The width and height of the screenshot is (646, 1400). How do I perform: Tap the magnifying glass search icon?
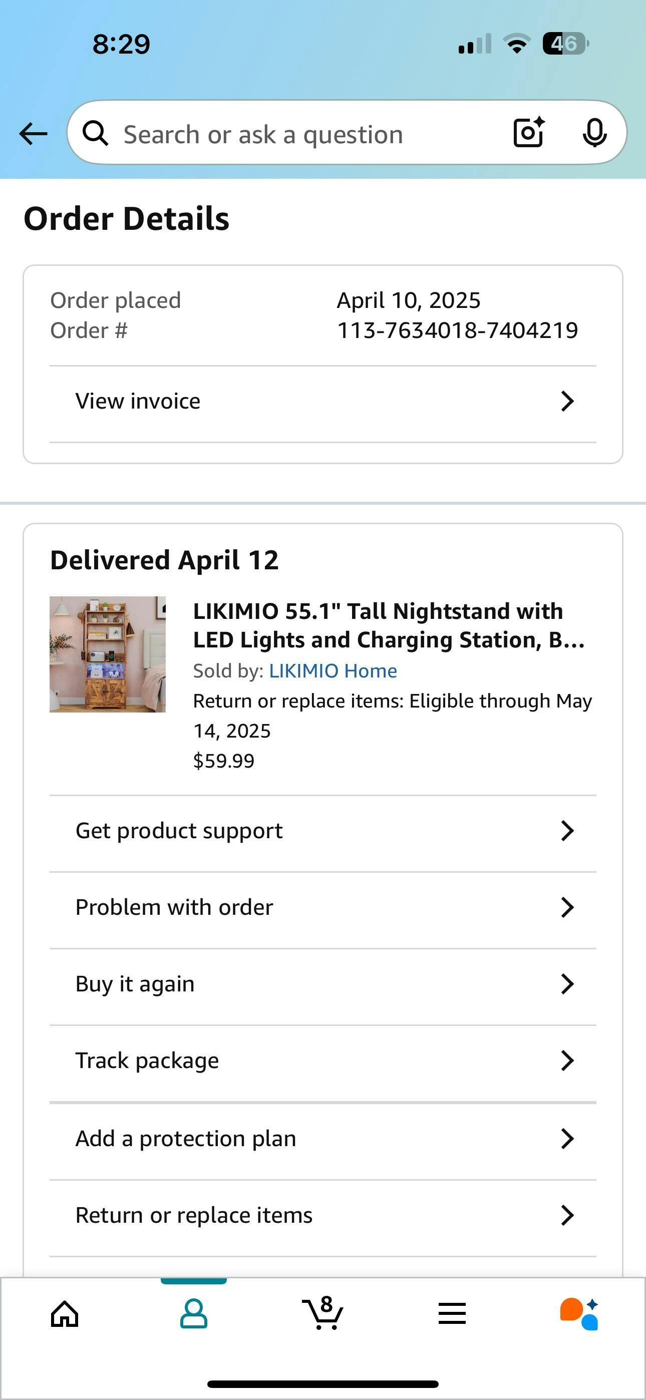pos(96,133)
